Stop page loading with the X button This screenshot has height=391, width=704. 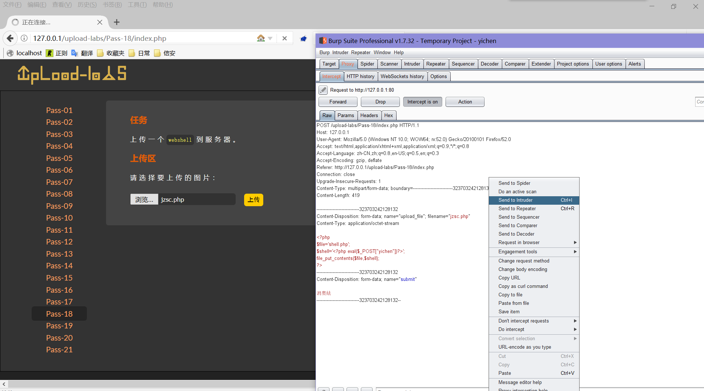click(285, 38)
